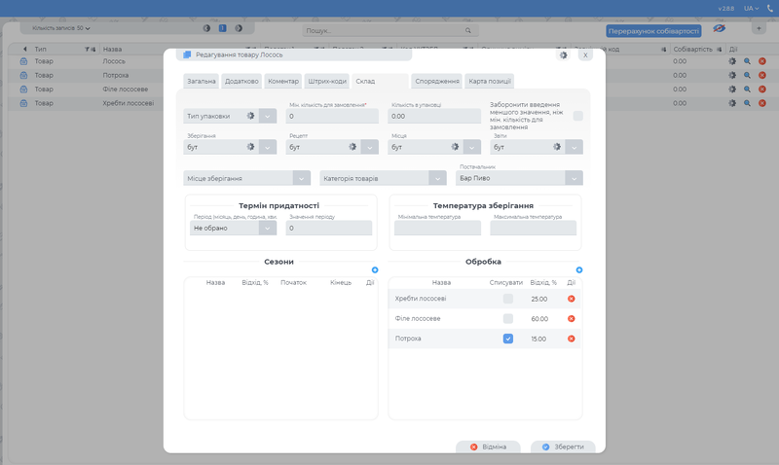Uncheck Списувати for Потроха
The image size is (779, 465).
coord(507,339)
